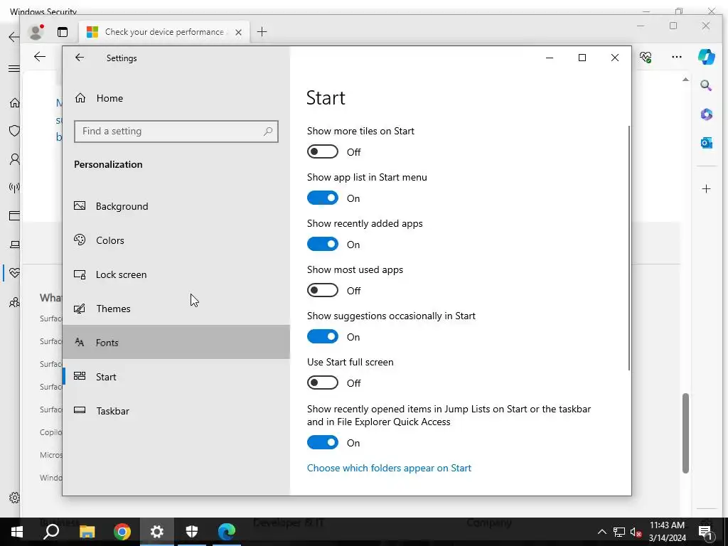Open taskbar Search
Screen dimensions: 728x546
[51, 532]
